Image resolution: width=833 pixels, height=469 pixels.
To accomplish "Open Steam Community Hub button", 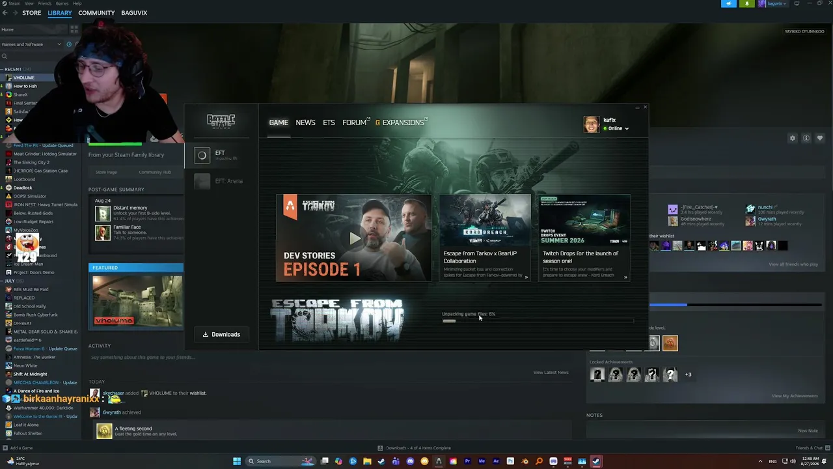I will click(154, 172).
